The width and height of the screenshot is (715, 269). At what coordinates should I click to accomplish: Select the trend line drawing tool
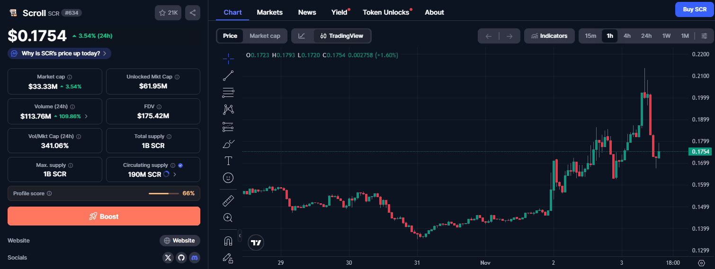[x=228, y=76]
